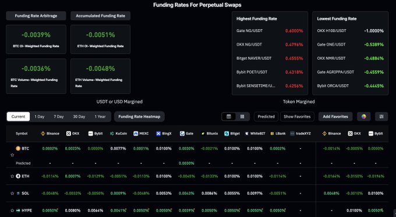Click the MEXC exchange logo

136,133
